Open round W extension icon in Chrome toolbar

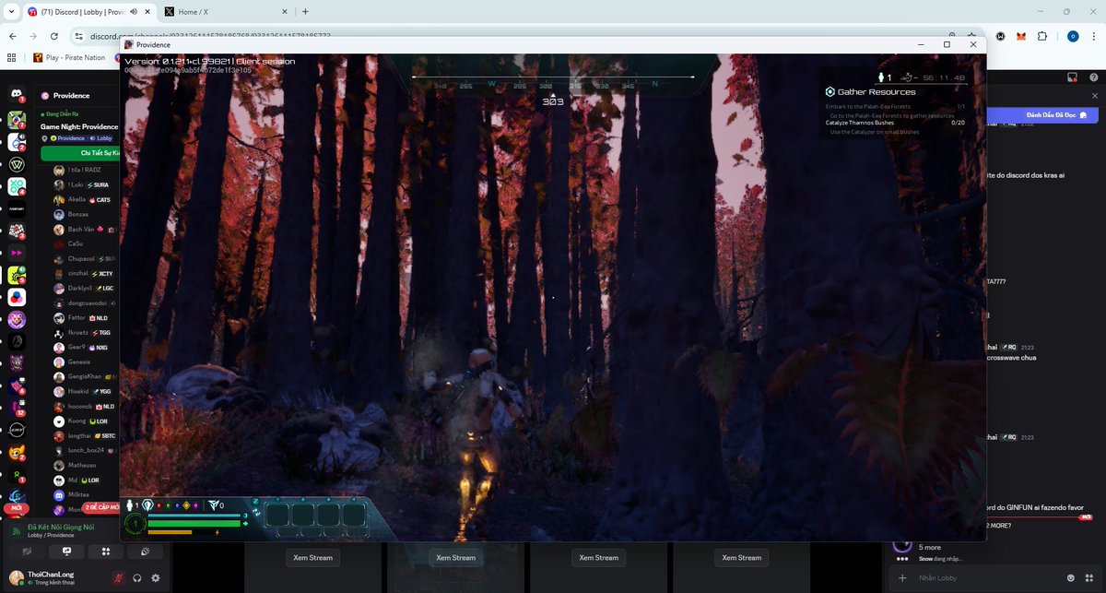click(x=1000, y=36)
